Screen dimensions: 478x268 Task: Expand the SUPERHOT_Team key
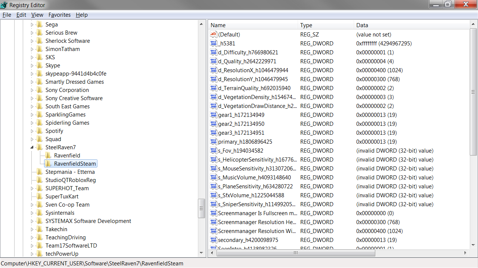(x=32, y=188)
